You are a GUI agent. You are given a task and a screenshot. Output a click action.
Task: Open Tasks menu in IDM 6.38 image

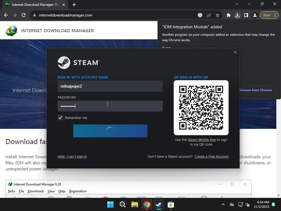pyautogui.click(x=11, y=191)
